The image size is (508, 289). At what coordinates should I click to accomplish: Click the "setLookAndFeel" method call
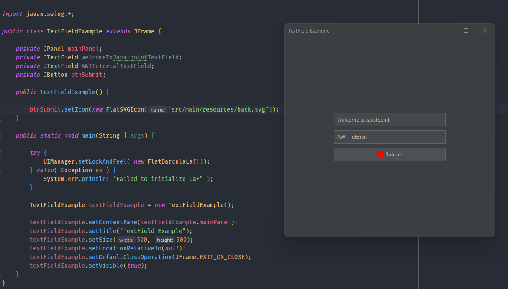click(x=102, y=162)
